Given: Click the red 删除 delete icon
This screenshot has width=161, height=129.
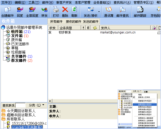Looking at the screenshot, I should tap(65, 10).
